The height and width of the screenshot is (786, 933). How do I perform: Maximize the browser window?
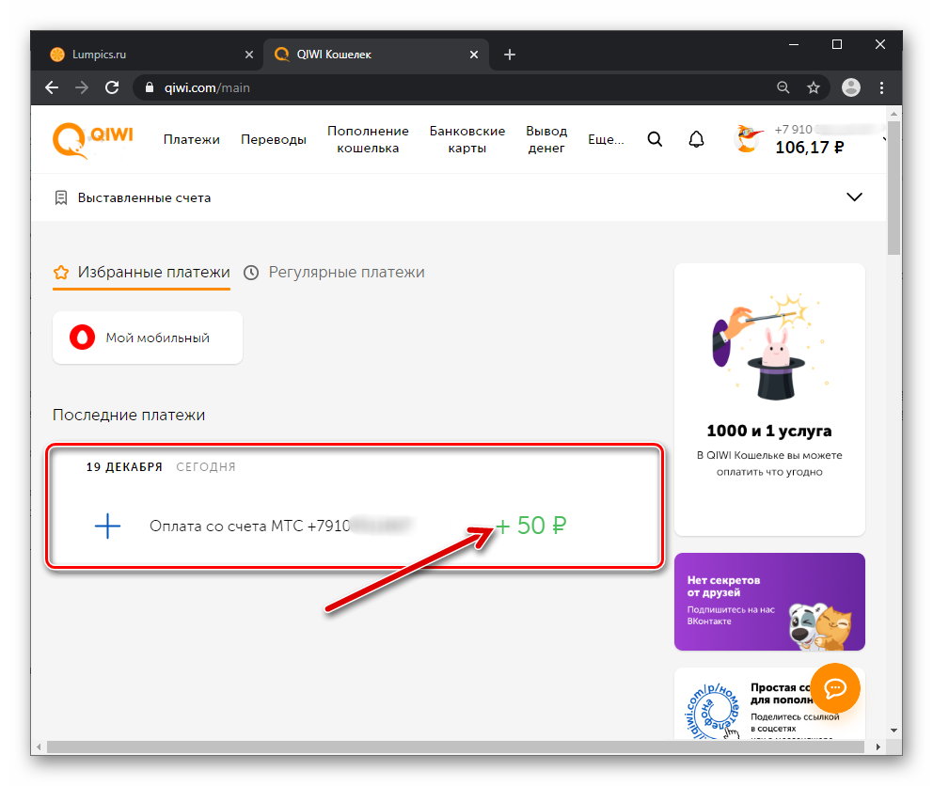point(837,44)
